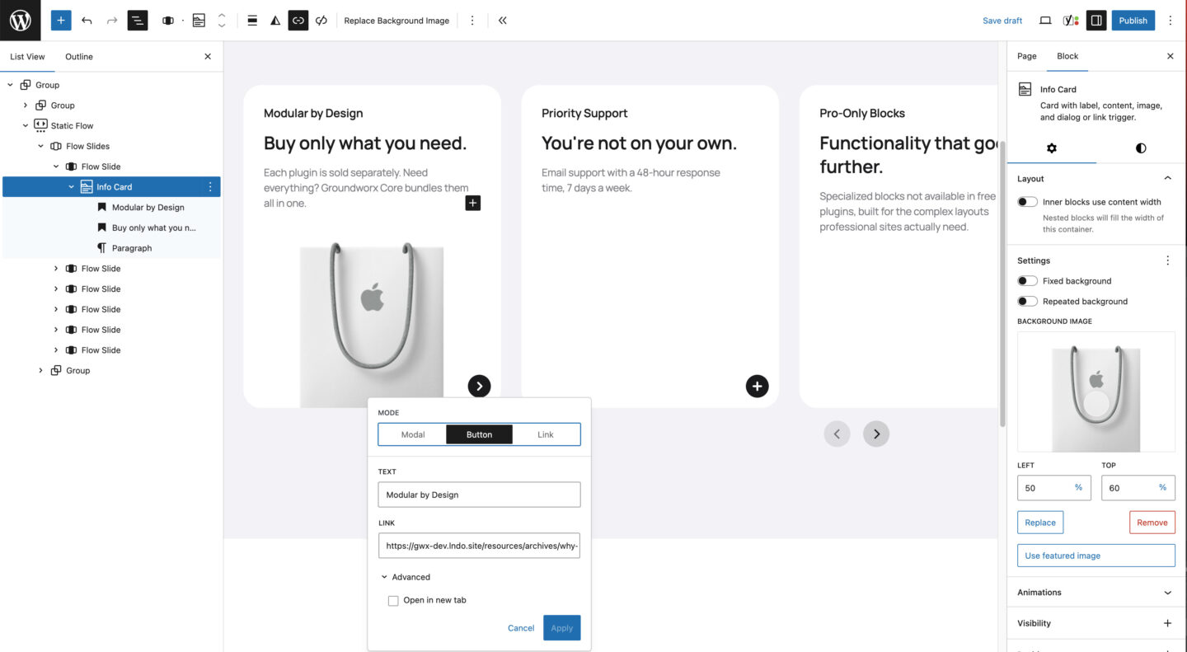Check the Open in new tab checkbox
The width and height of the screenshot is (1187, 652).
coord(393,601)
